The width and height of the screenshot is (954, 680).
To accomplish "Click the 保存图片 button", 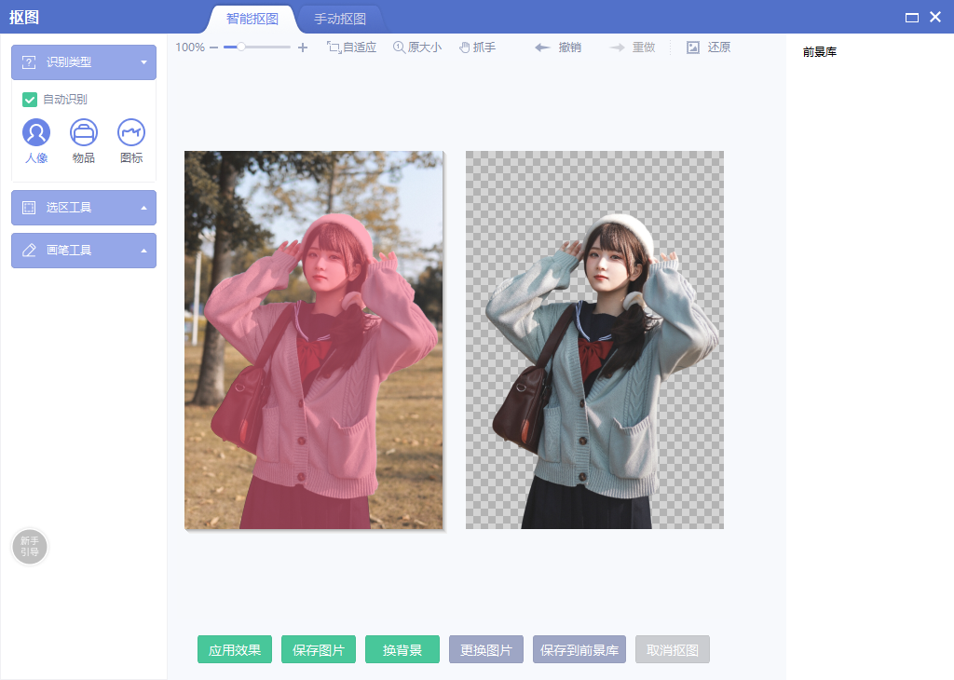I will pos(319,649).
